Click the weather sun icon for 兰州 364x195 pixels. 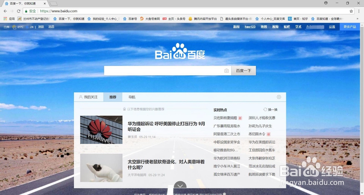click(x=15, y=27)
